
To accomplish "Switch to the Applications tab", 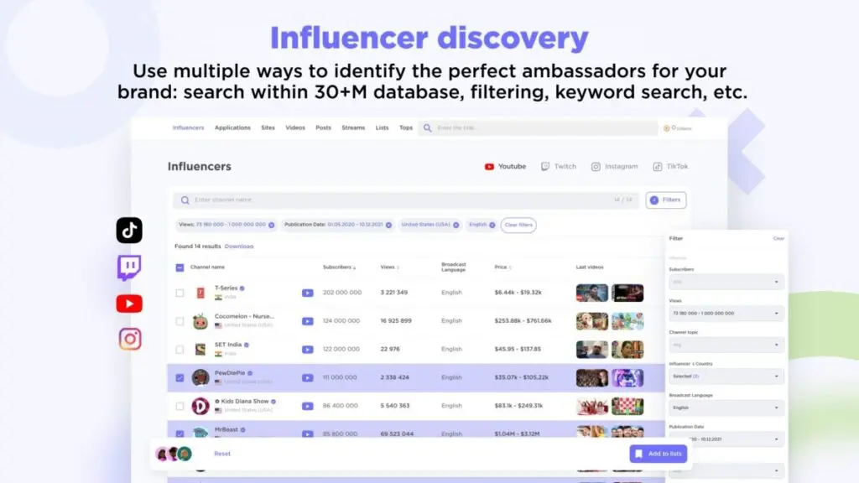I will tap(232, 127).
